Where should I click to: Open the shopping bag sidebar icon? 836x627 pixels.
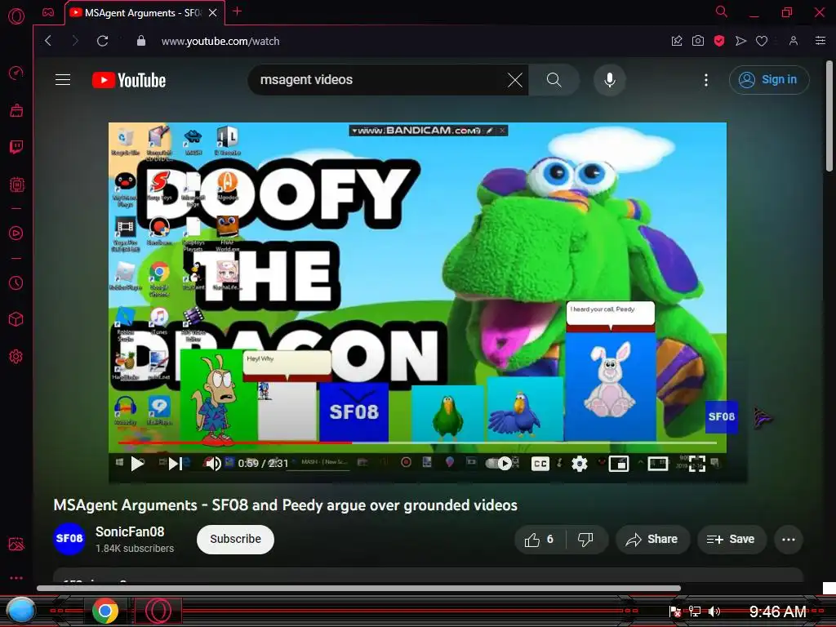click(16, 110)
